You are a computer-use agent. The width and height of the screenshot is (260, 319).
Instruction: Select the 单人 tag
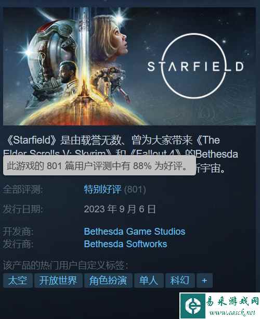tap(149, 280)
